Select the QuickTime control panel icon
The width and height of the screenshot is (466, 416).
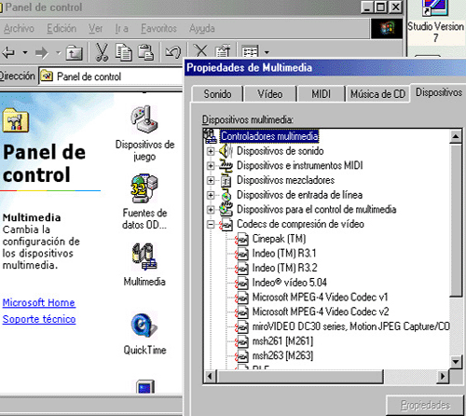pos(144,334)
